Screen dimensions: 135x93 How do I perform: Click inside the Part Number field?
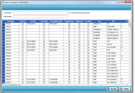point(41,17)
